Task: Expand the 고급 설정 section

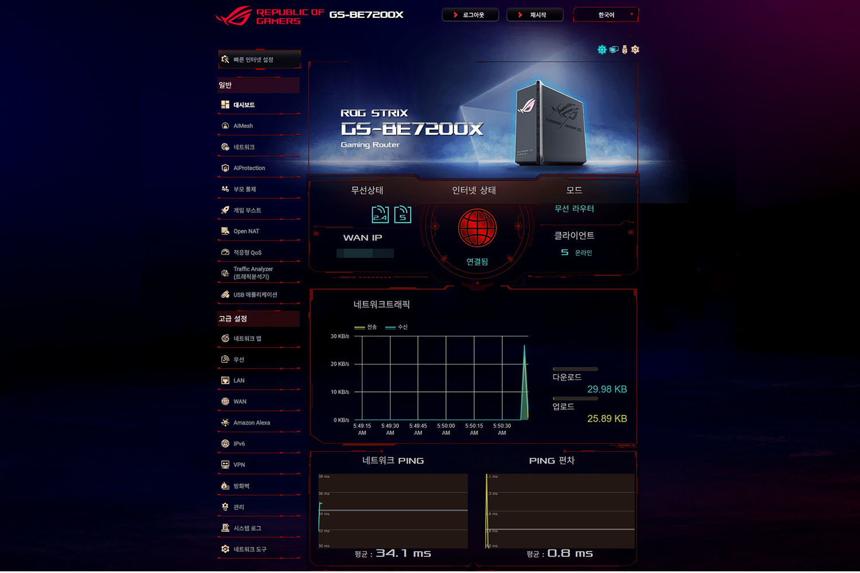Action: point(258,319)
